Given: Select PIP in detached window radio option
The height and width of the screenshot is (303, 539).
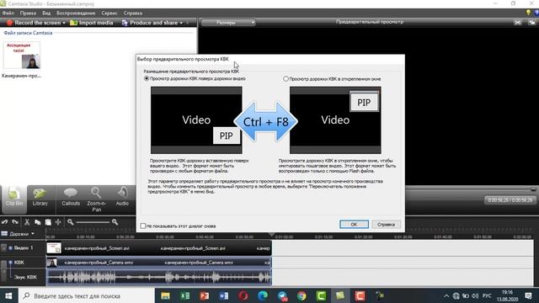Looking at the screenshot, I should [x=286, y=78].
